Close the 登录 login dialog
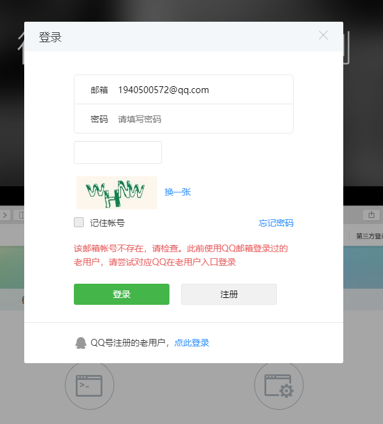This screenshot has width=383, height=424. [323, 35]
